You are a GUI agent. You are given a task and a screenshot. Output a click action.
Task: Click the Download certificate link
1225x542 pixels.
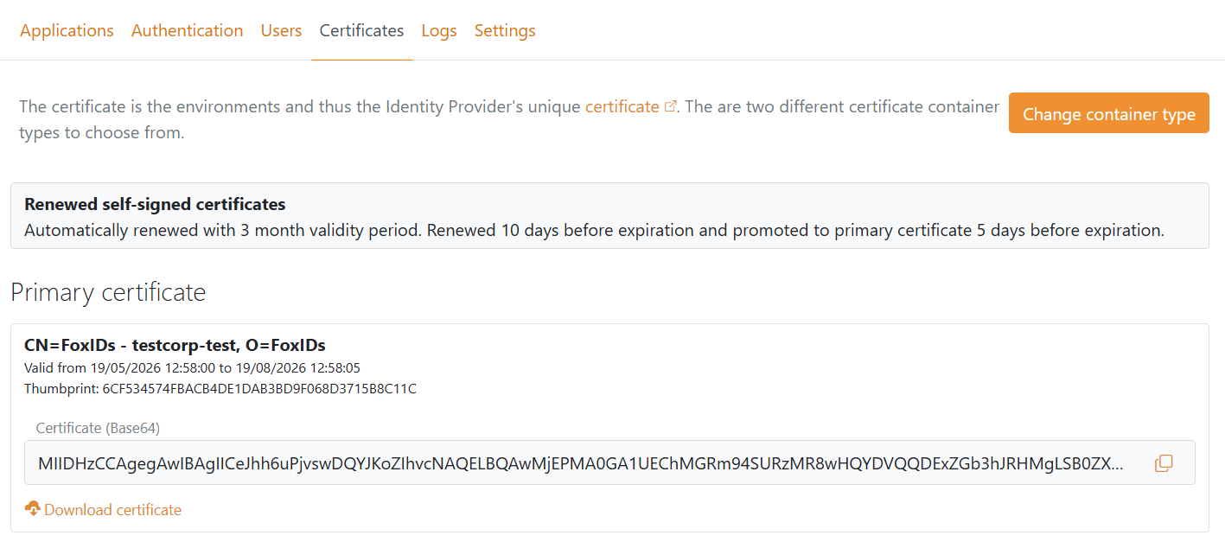(x=112, y=510)
